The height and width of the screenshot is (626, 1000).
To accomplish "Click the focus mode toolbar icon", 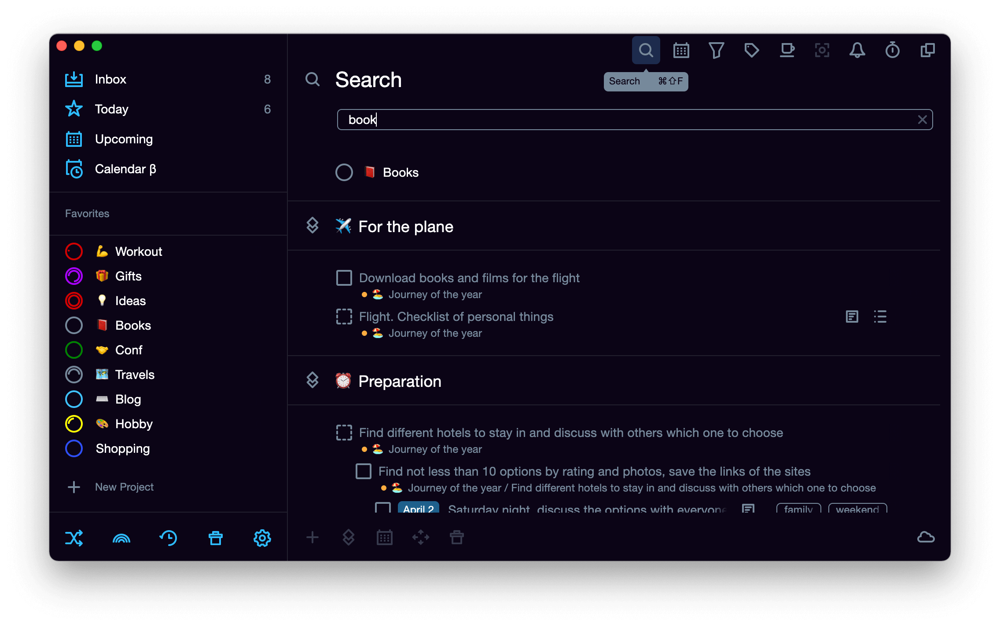I will click(x=822, y=50).
